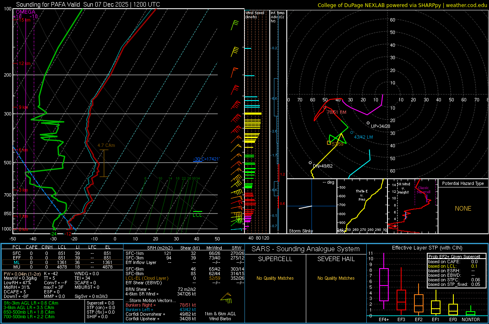Click No Quality Matches under SUPERCELL
The image size is (489, 324).
pos(275,278)
